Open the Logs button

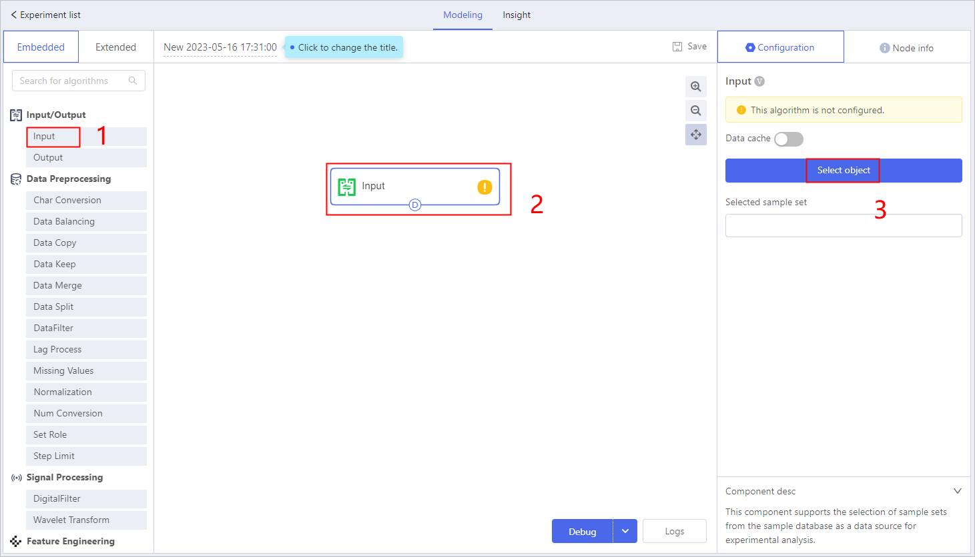point(674,531)
